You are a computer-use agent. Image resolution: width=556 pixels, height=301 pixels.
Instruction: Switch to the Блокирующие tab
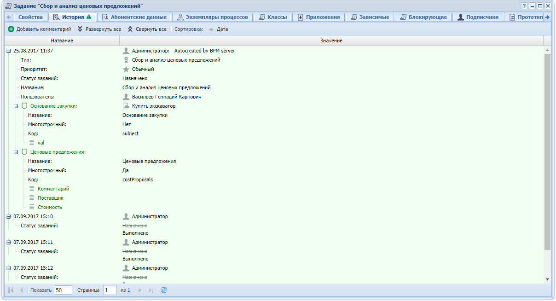click(424, 17)
